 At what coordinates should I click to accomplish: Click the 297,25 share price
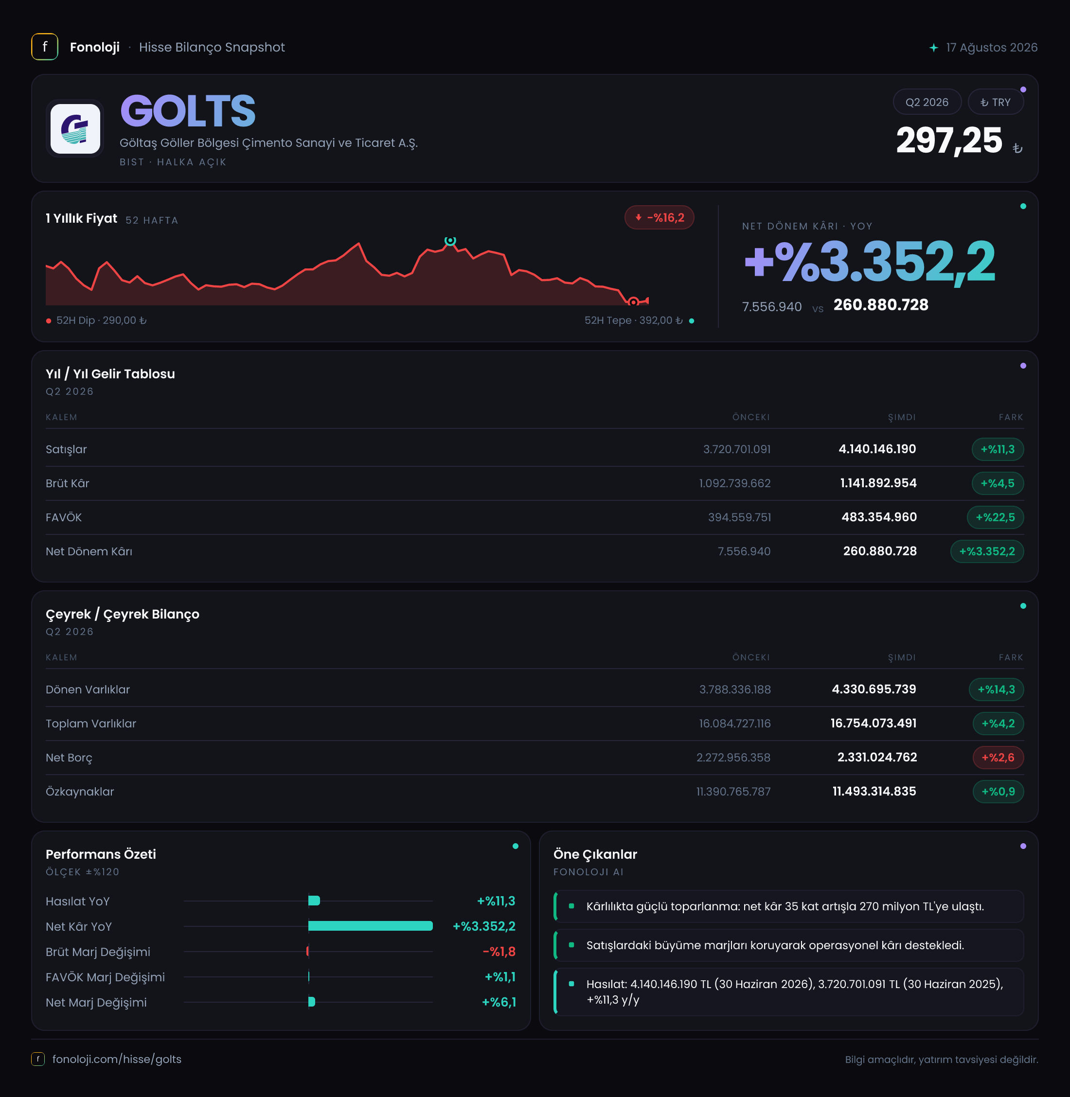(949, 140)
